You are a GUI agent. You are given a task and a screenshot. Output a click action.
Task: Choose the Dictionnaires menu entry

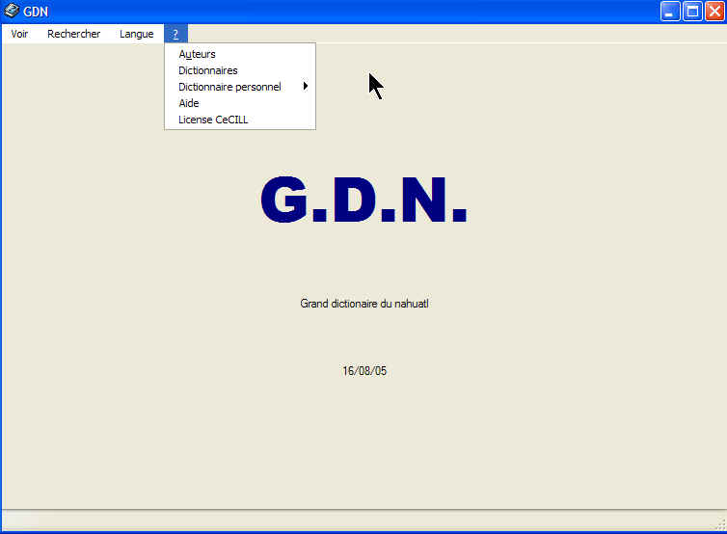point(207,70)
